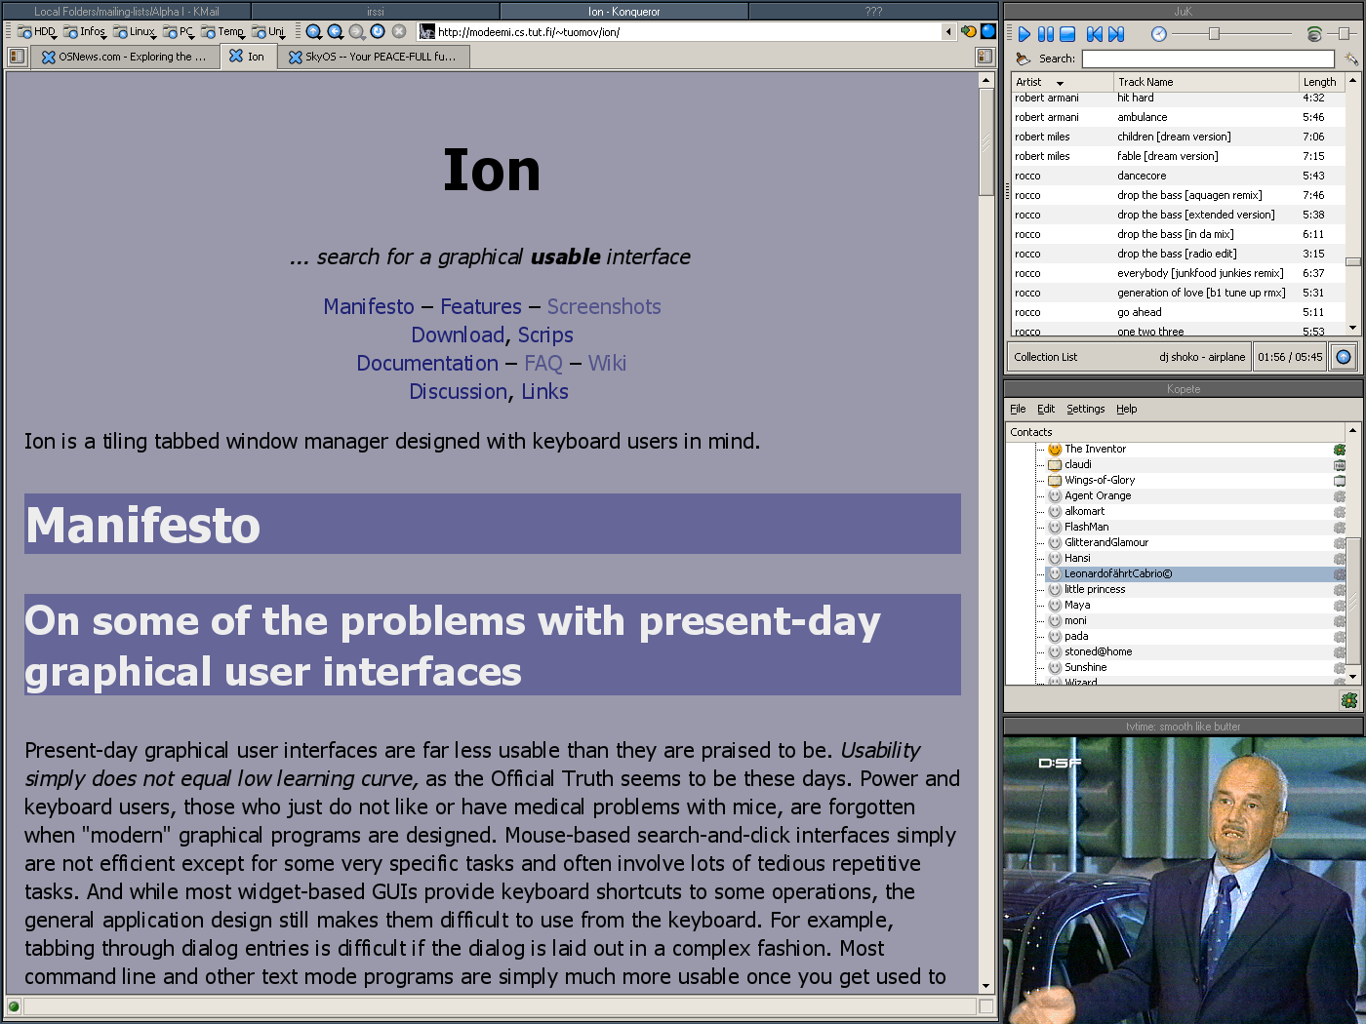Viewport: 1366px width, 1024px height.
Task: Select the track 'ambulance' in JuK
Action: (1178, 117)
